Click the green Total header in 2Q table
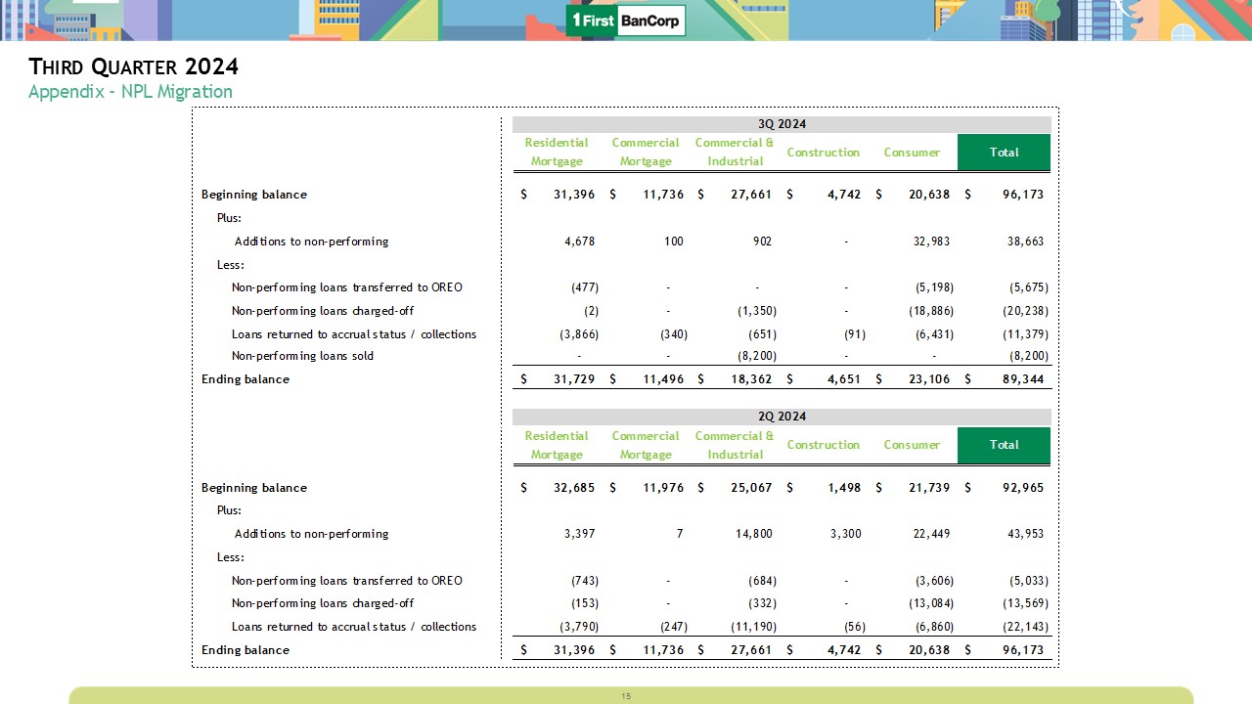 [x=1004, y=445]
